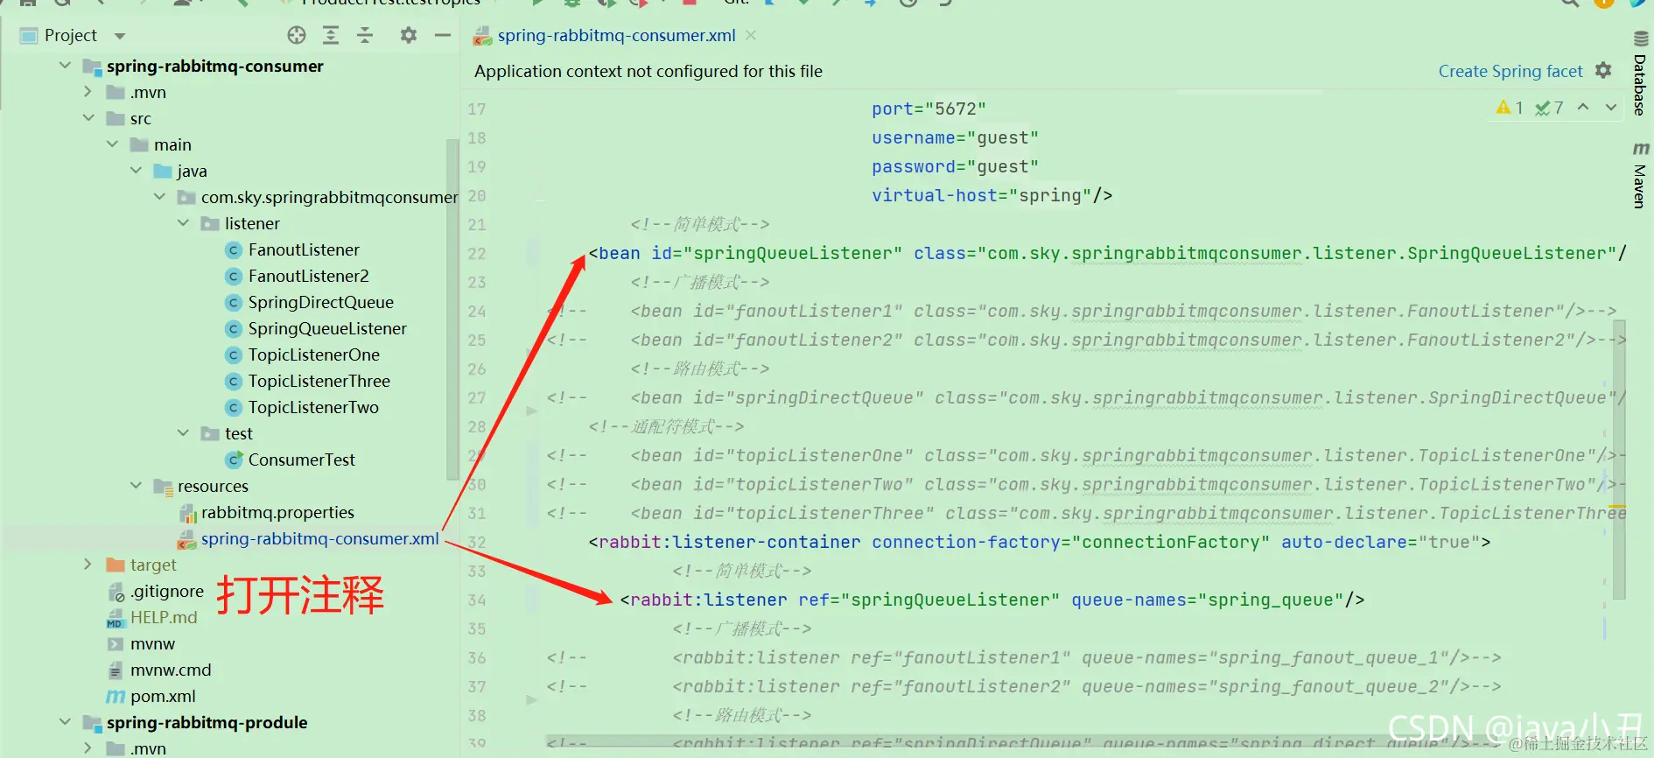1654x758 pixels.
Task: Collapse the resources folder
Action: click(x=136, y=485)
